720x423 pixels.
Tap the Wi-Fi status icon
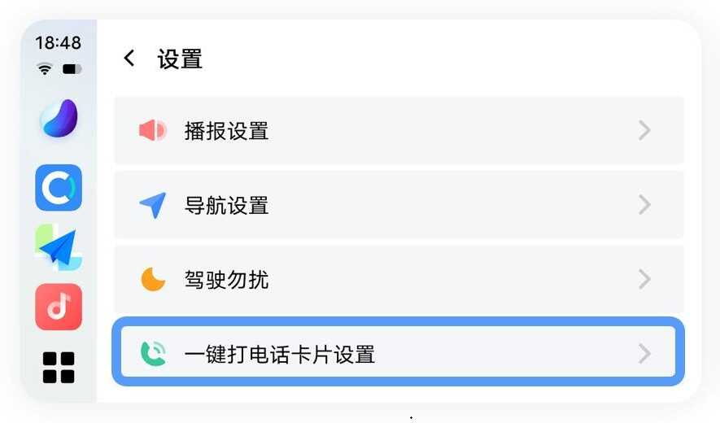coord(45,70)
